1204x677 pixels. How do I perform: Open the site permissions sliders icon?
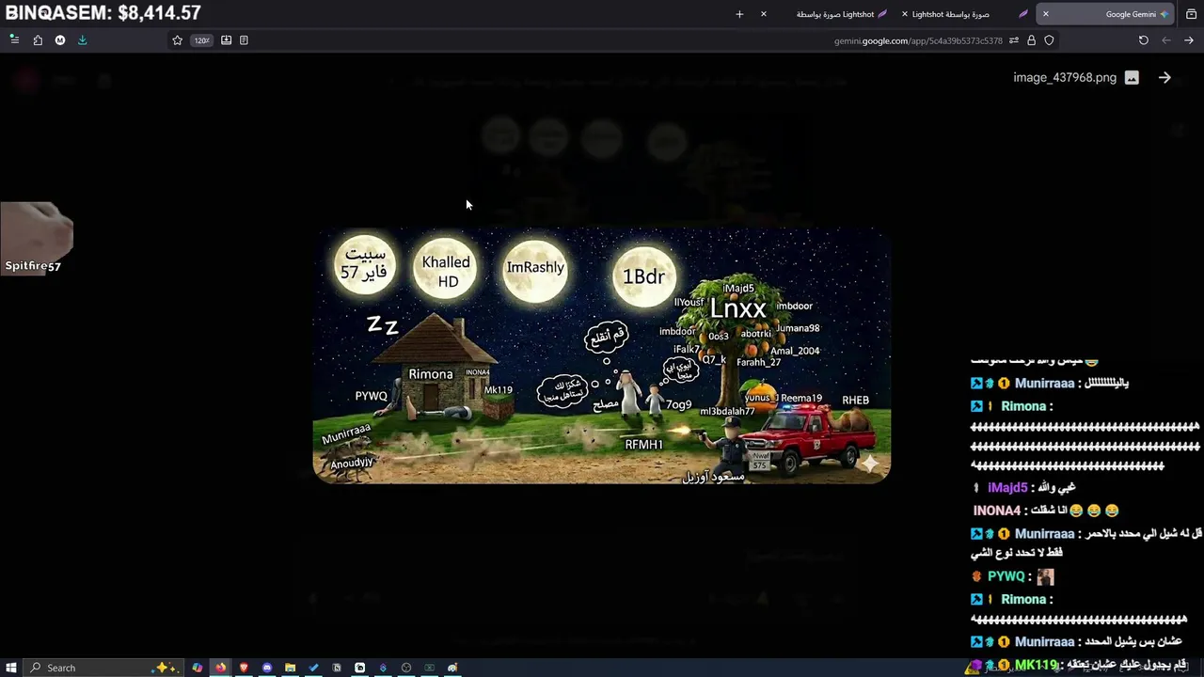[x=1013, y=40]
